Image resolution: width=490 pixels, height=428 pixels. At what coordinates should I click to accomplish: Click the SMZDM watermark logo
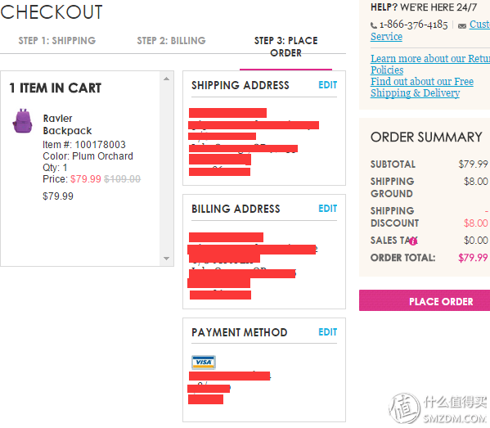click(x=438, y=408)
